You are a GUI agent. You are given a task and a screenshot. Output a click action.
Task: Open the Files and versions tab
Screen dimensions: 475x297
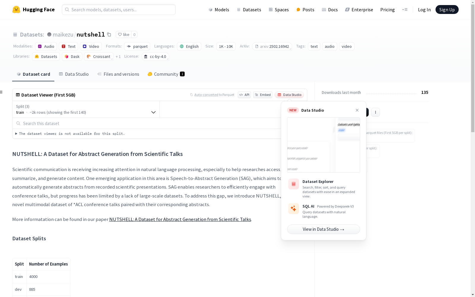118,74
